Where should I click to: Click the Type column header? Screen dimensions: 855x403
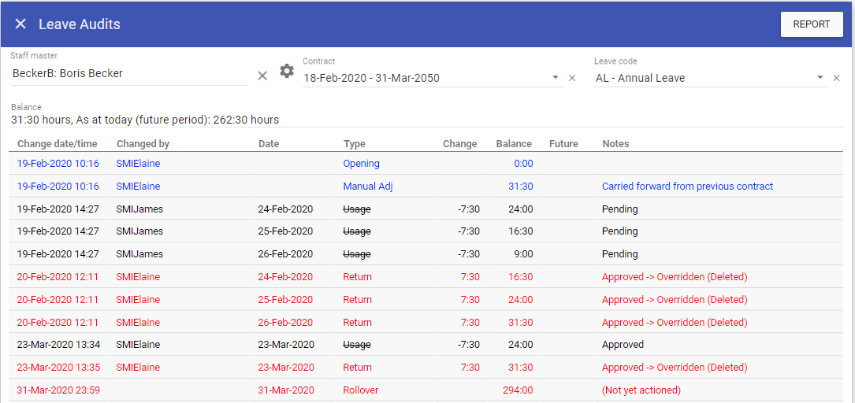(354, 144)
